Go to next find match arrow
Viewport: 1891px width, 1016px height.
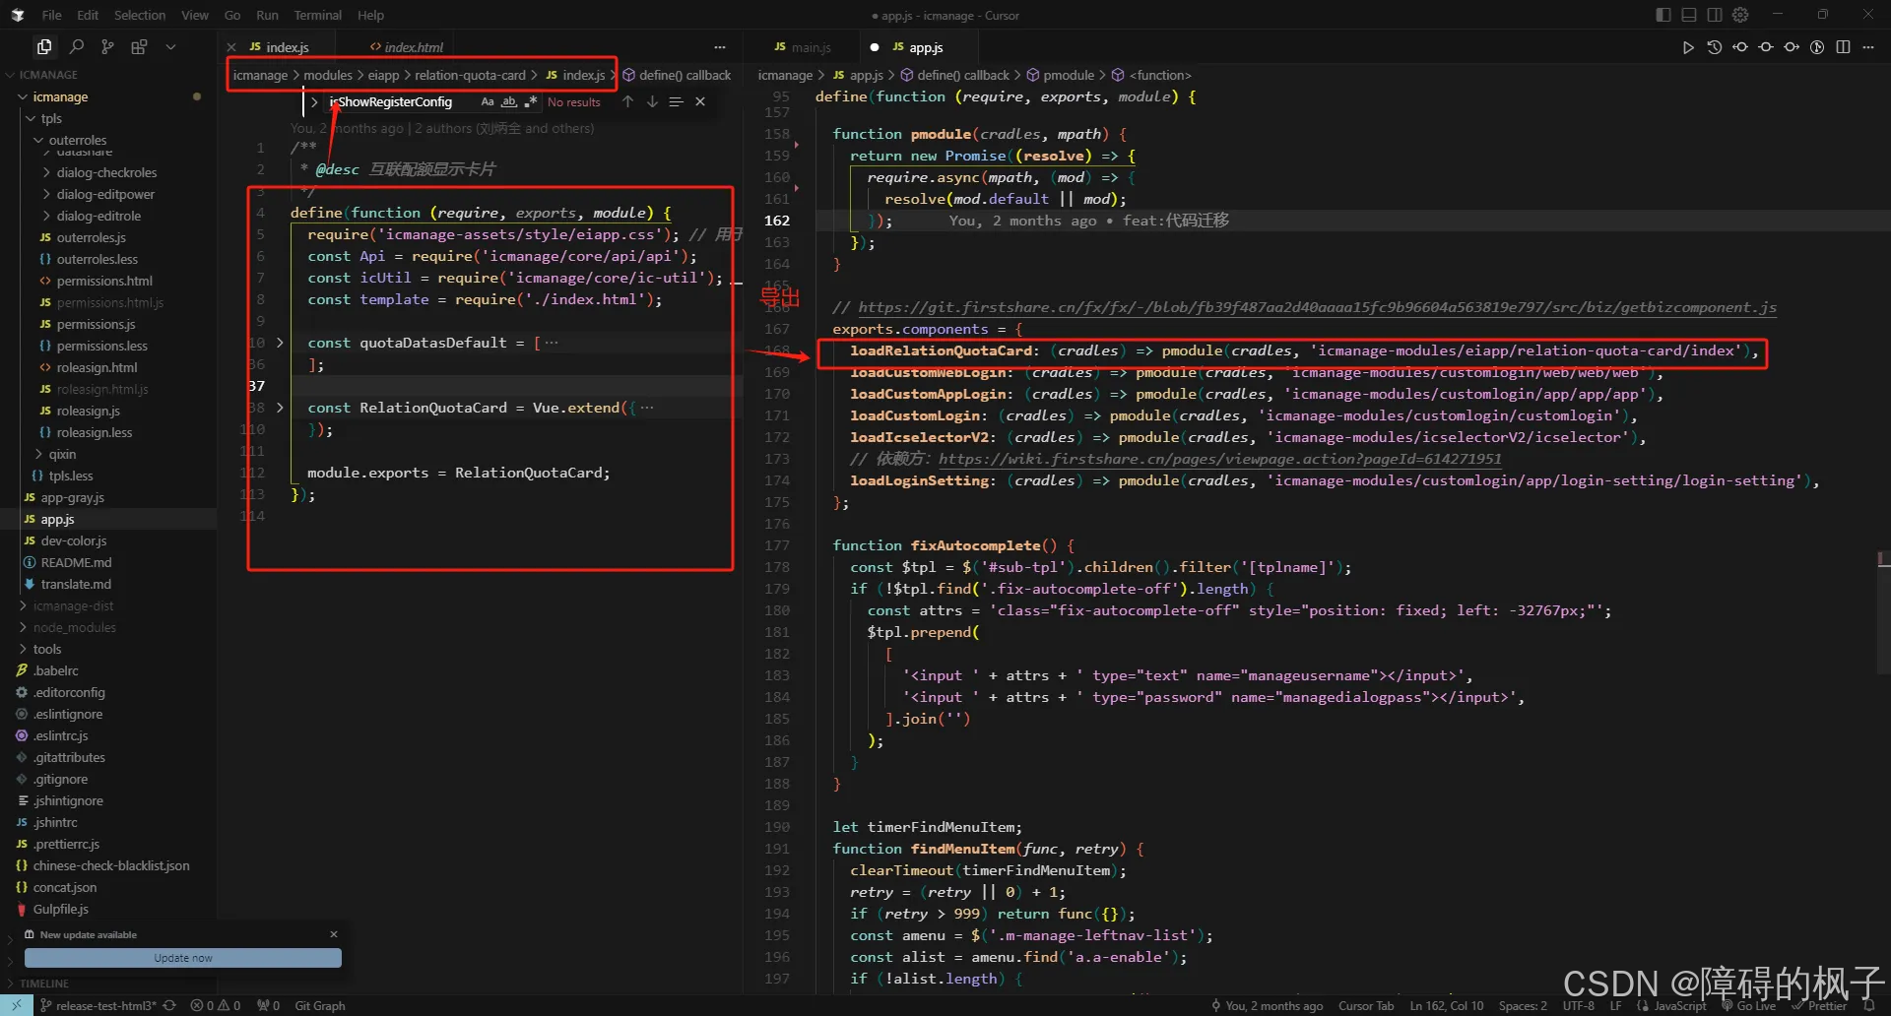tap(652, 101)
